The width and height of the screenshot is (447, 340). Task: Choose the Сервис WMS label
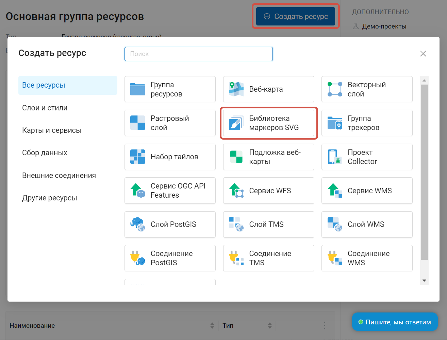[x=370, y=191]
